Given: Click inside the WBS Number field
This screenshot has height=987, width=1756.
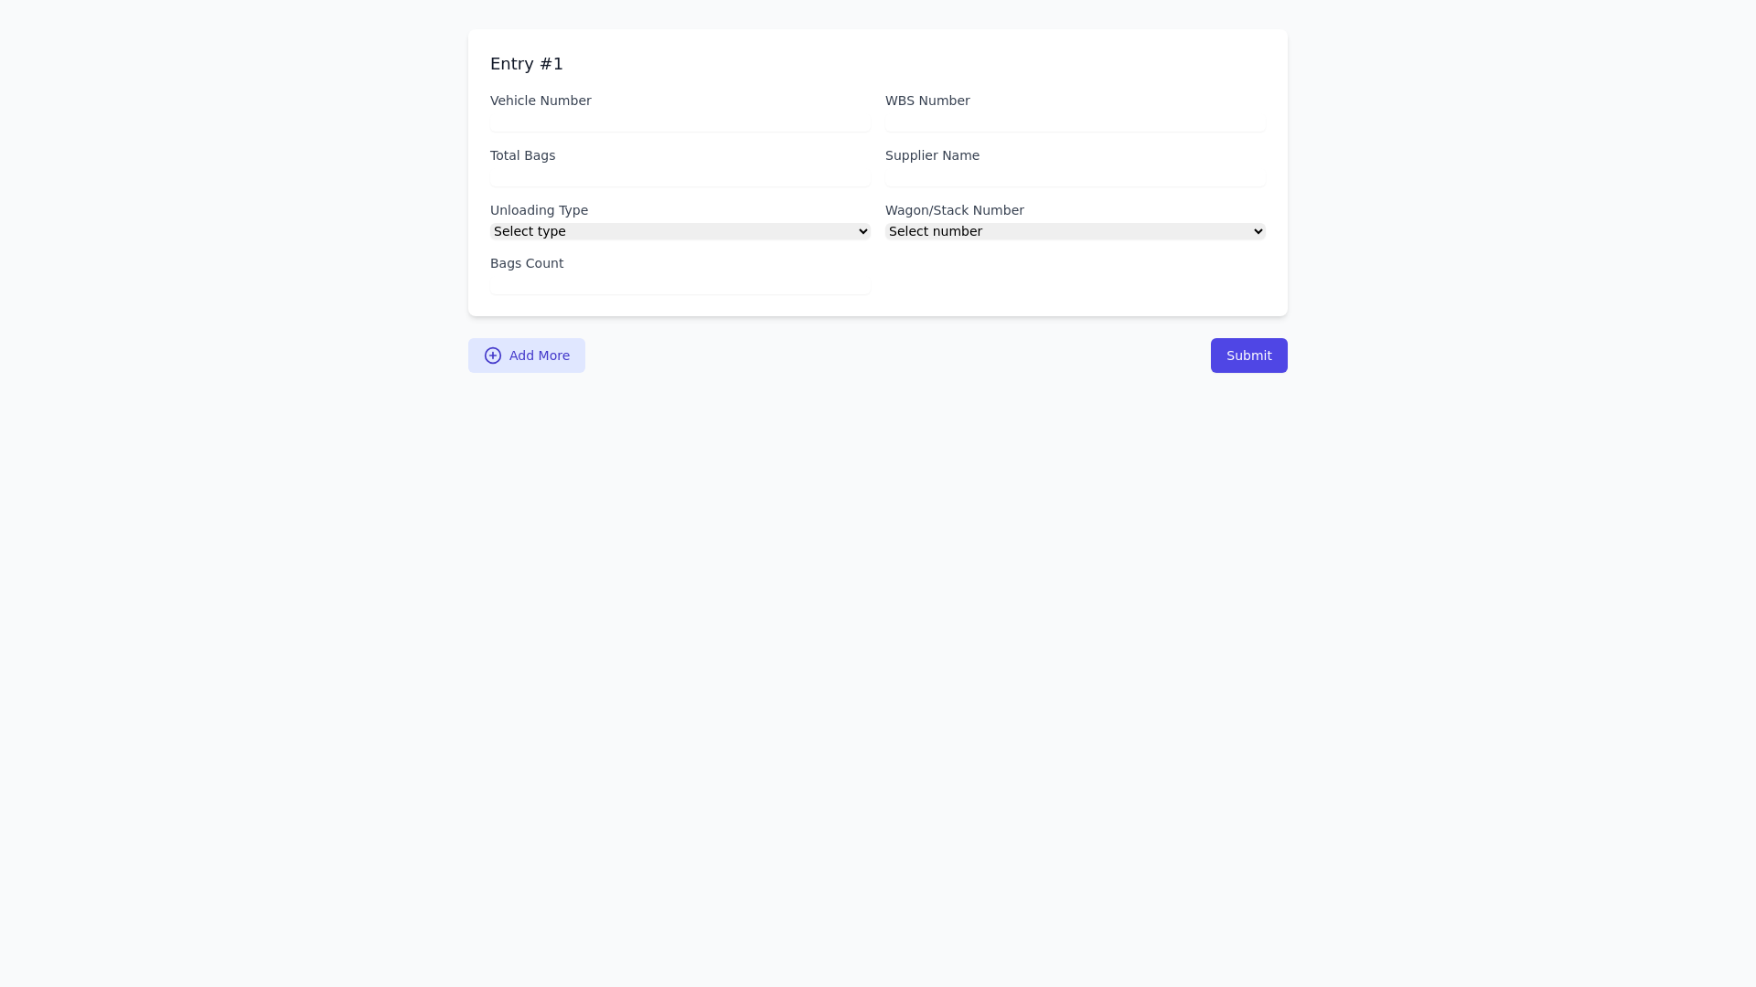Looking at the screenshot, I should [1075, 122].
